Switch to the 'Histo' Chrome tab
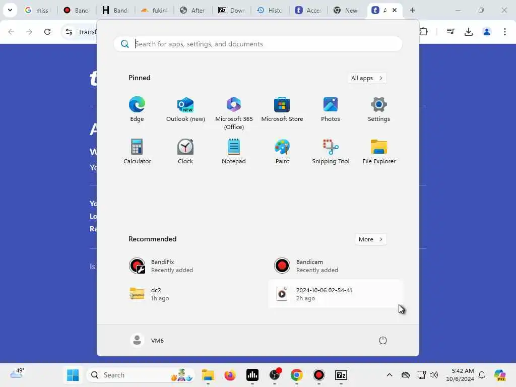This screenshot has width=516, height=387. (270, 10)
